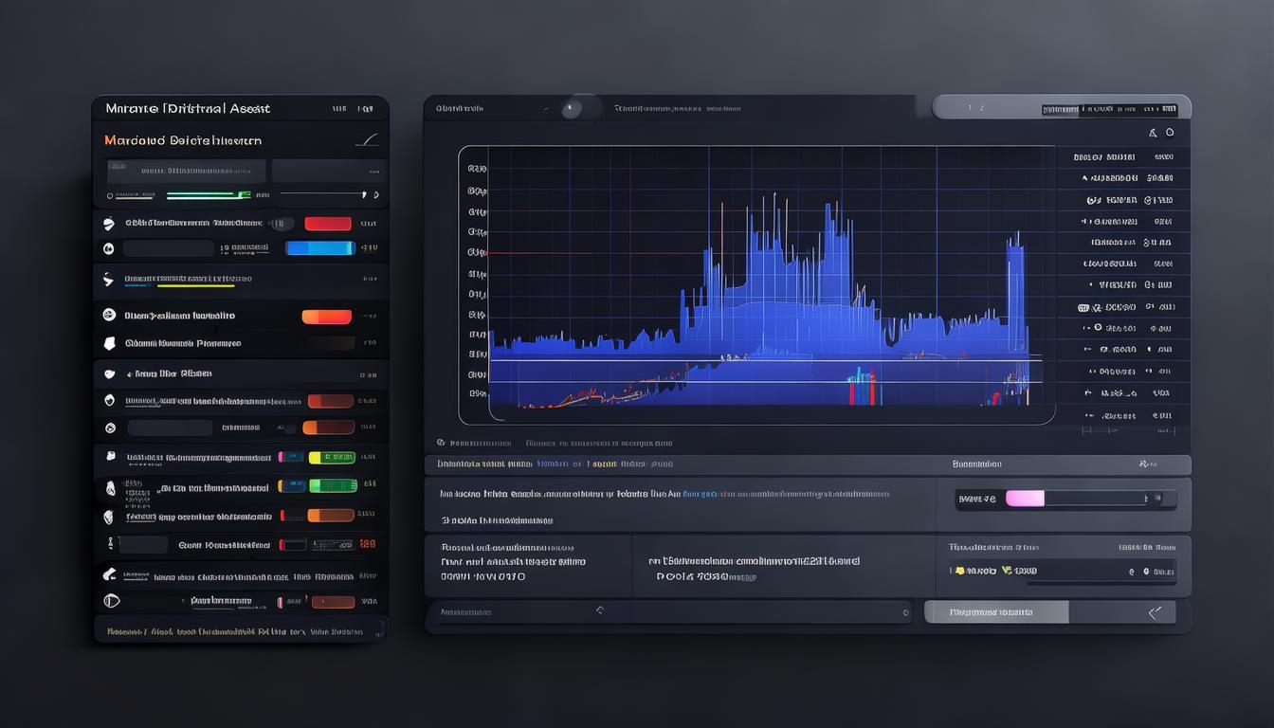
Task: Open the wide dark field under the orange heading
Action: tap(186, 171)
